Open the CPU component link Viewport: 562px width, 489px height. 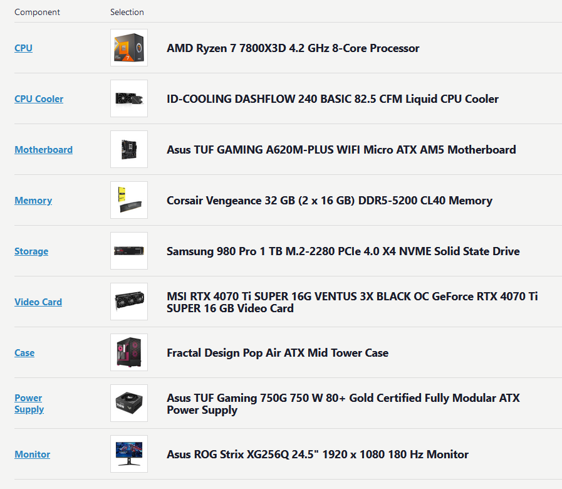(23, 48)
